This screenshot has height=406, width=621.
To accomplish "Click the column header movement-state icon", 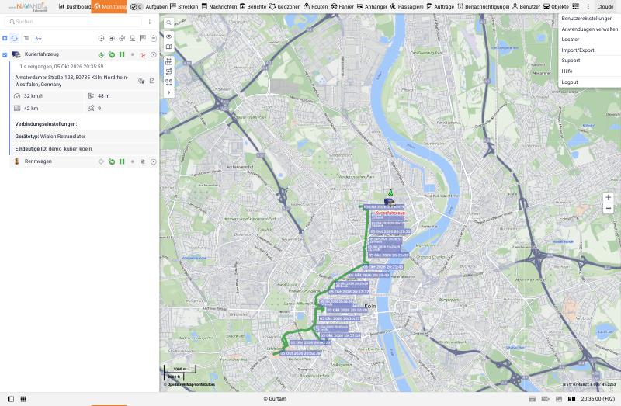I will click(112, 38).
